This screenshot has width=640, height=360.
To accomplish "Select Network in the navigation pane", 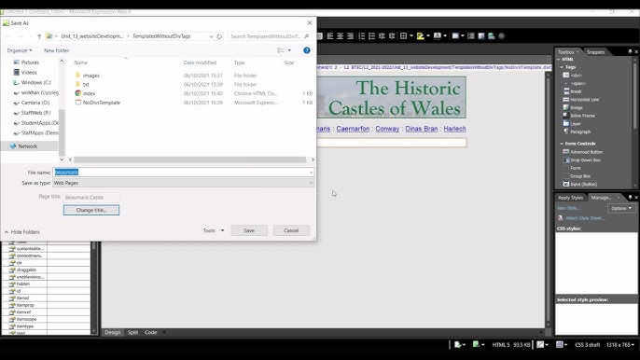I will coord(27,146).
